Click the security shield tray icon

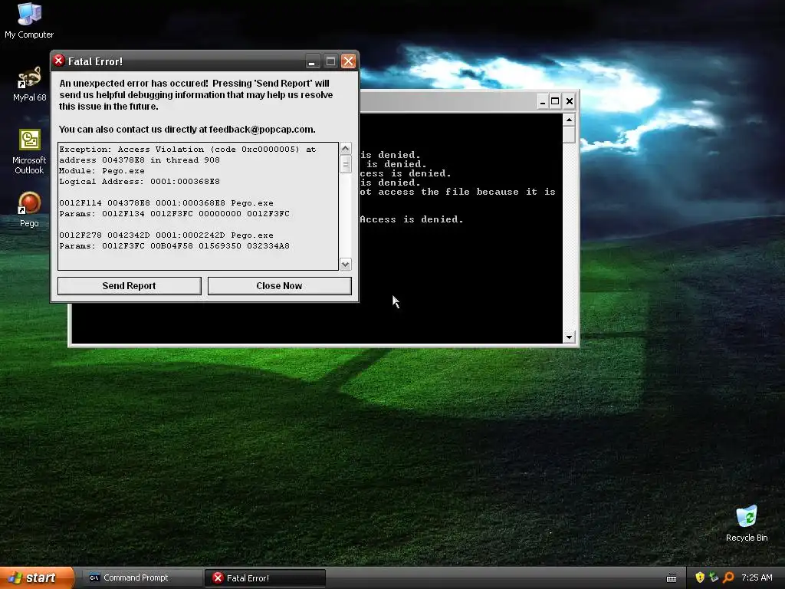coord(700,577)
